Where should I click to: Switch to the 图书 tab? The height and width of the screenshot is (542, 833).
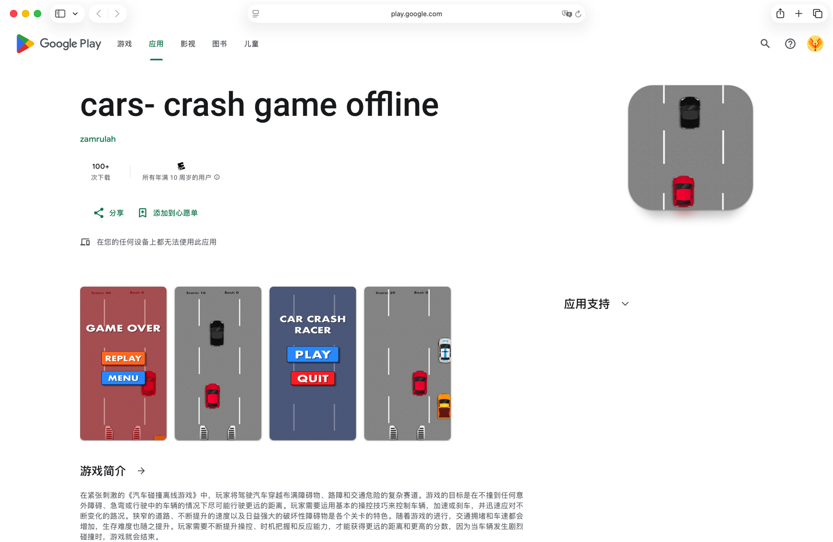[220, 44]
